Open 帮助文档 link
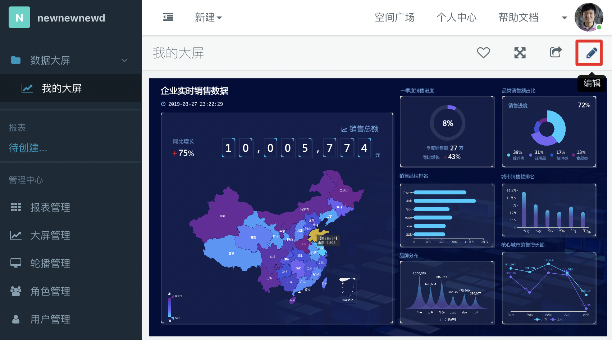The width and height of the screenshot is (612, 340). pos(518,17)
